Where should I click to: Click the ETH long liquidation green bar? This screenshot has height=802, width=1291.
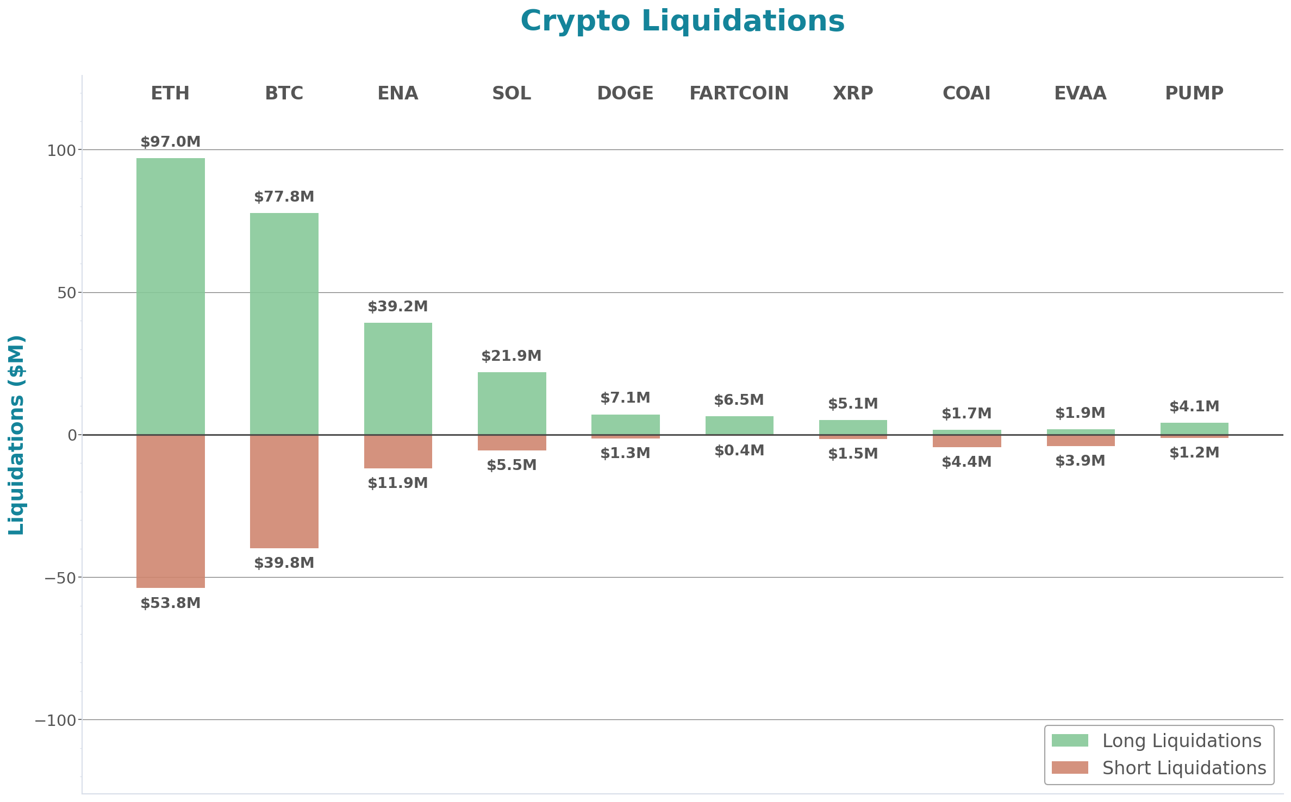coord(170,296)
